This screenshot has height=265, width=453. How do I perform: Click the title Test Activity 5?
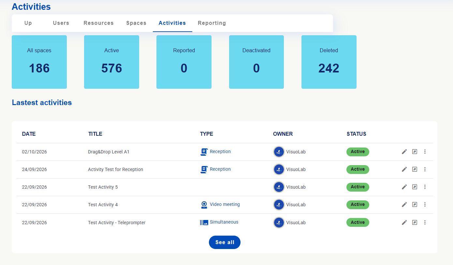coord(103,187)
